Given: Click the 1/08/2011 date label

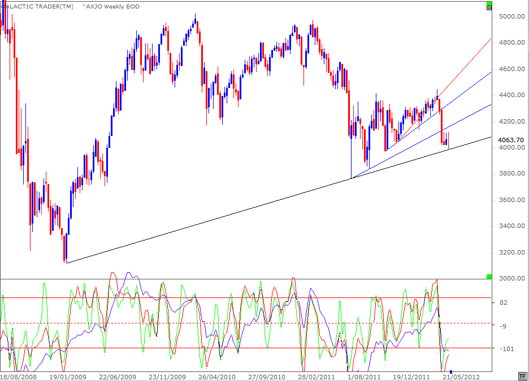Looking at the screenshot, I should [x=364, y=377].
